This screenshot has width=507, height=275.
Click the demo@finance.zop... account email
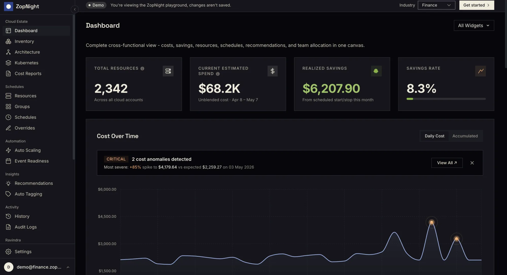(39, 267)
